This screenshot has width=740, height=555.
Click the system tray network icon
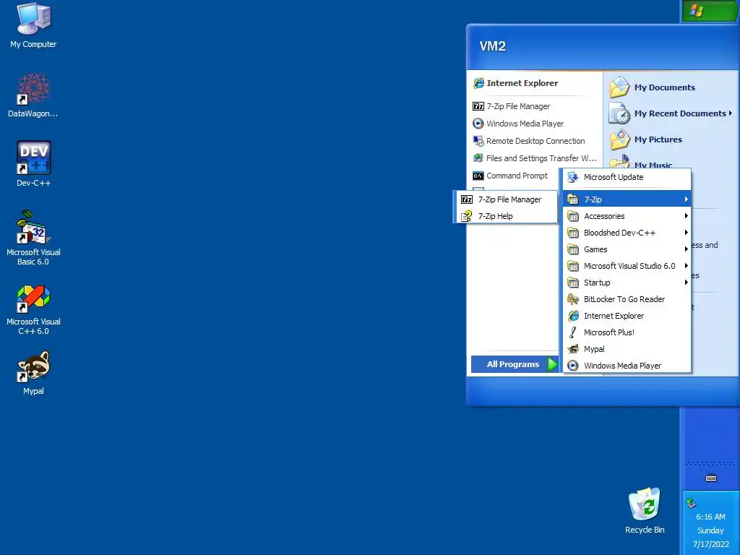[691, 503]
